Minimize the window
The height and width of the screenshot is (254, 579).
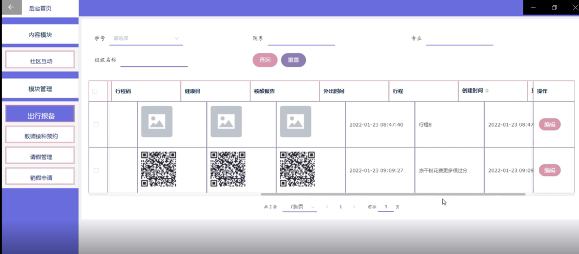(x=533, y=7)
